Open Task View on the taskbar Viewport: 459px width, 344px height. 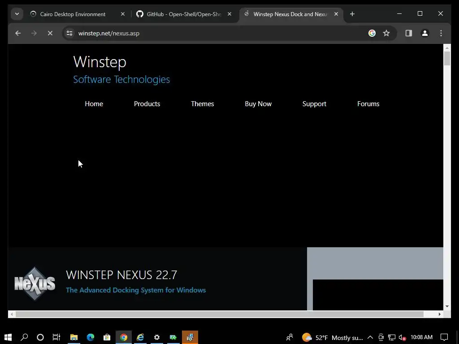tap(56, 337)
